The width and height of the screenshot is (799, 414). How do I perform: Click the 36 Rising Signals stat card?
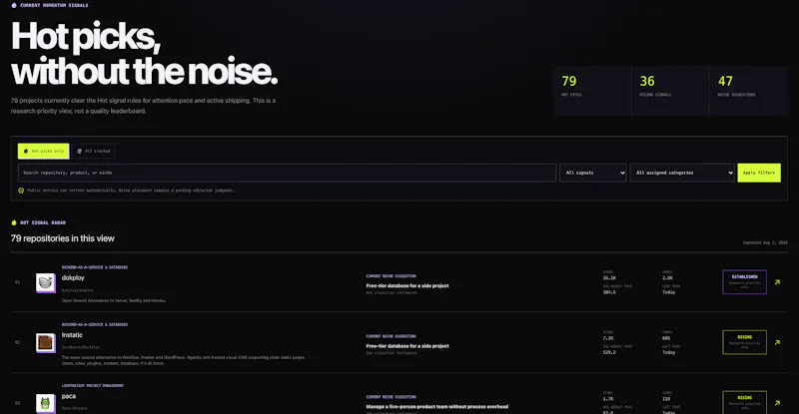tap(670, 91)
